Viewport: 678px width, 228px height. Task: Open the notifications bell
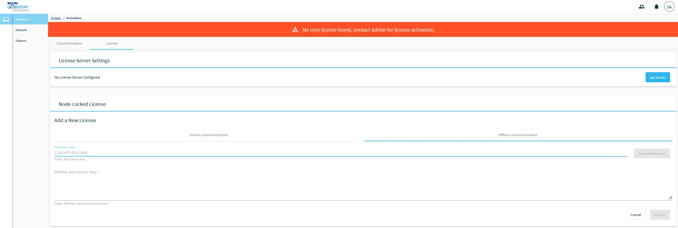point(656,7)
